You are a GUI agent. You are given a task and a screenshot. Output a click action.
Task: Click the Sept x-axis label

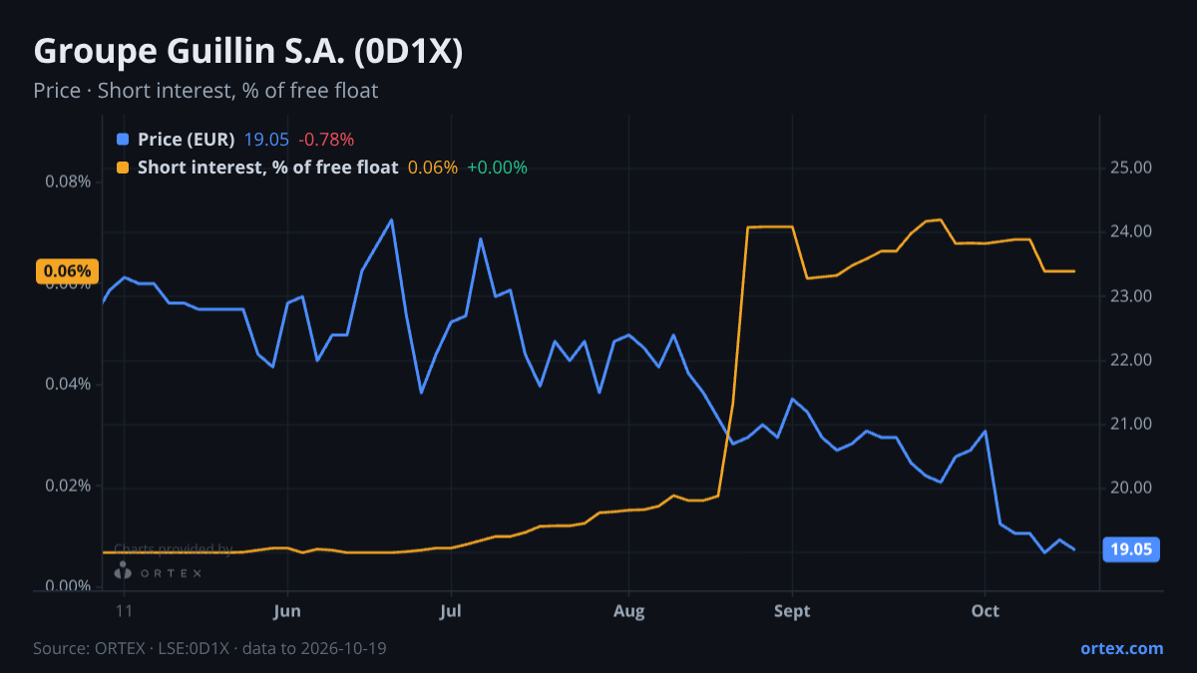point(792,610)
